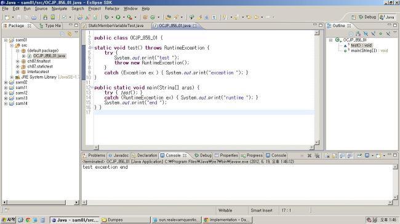Expand the JRE System Library node
Screen dimensions: 400x224
point(12,77)
